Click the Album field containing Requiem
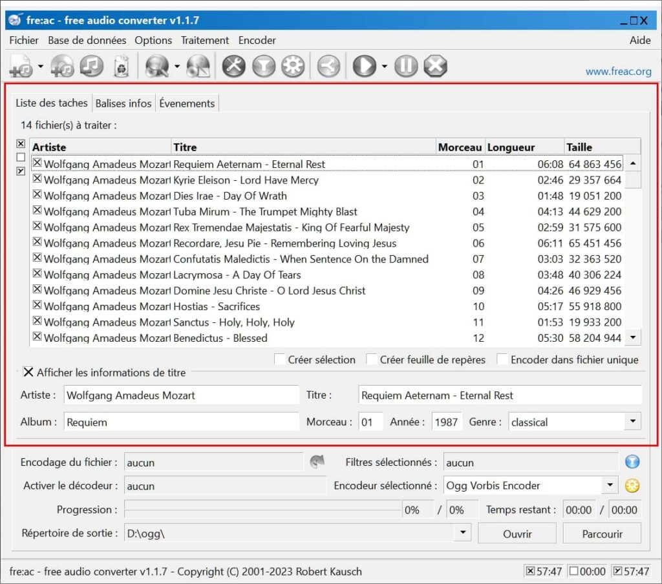The image size is (662, 584). (181, 422)
